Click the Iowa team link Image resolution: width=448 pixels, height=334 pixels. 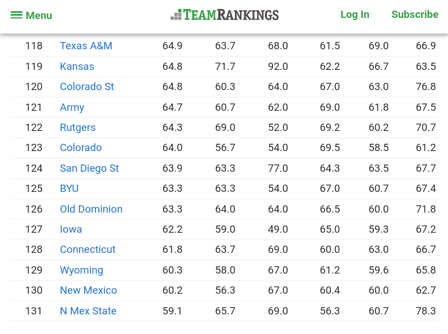pyautogui.click(x=71, y=229)
